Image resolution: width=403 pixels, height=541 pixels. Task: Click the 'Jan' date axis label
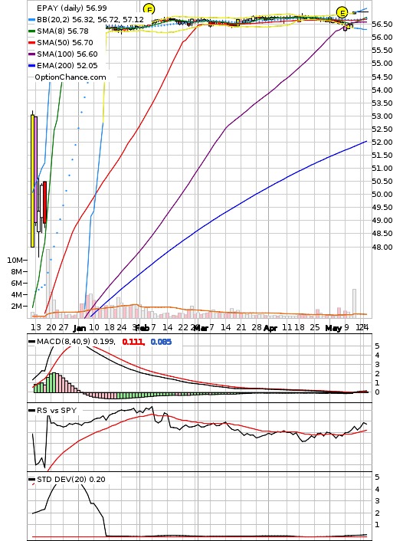80,328
